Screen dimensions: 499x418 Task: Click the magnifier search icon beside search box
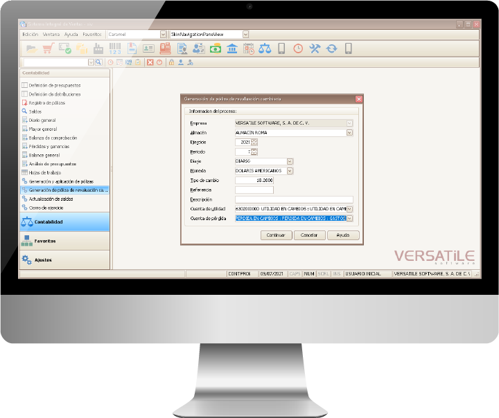click(98, 62)
